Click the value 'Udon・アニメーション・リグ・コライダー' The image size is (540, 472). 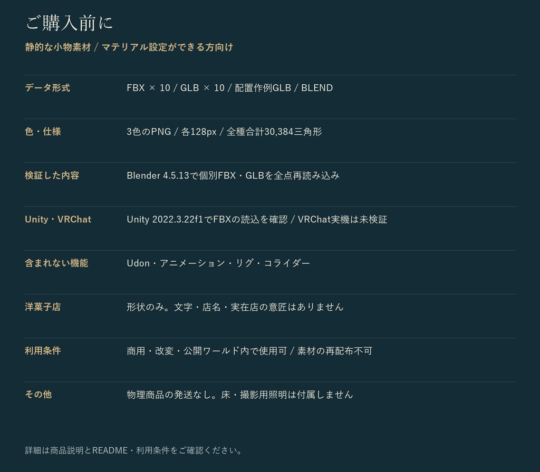(x=218, y=263)
